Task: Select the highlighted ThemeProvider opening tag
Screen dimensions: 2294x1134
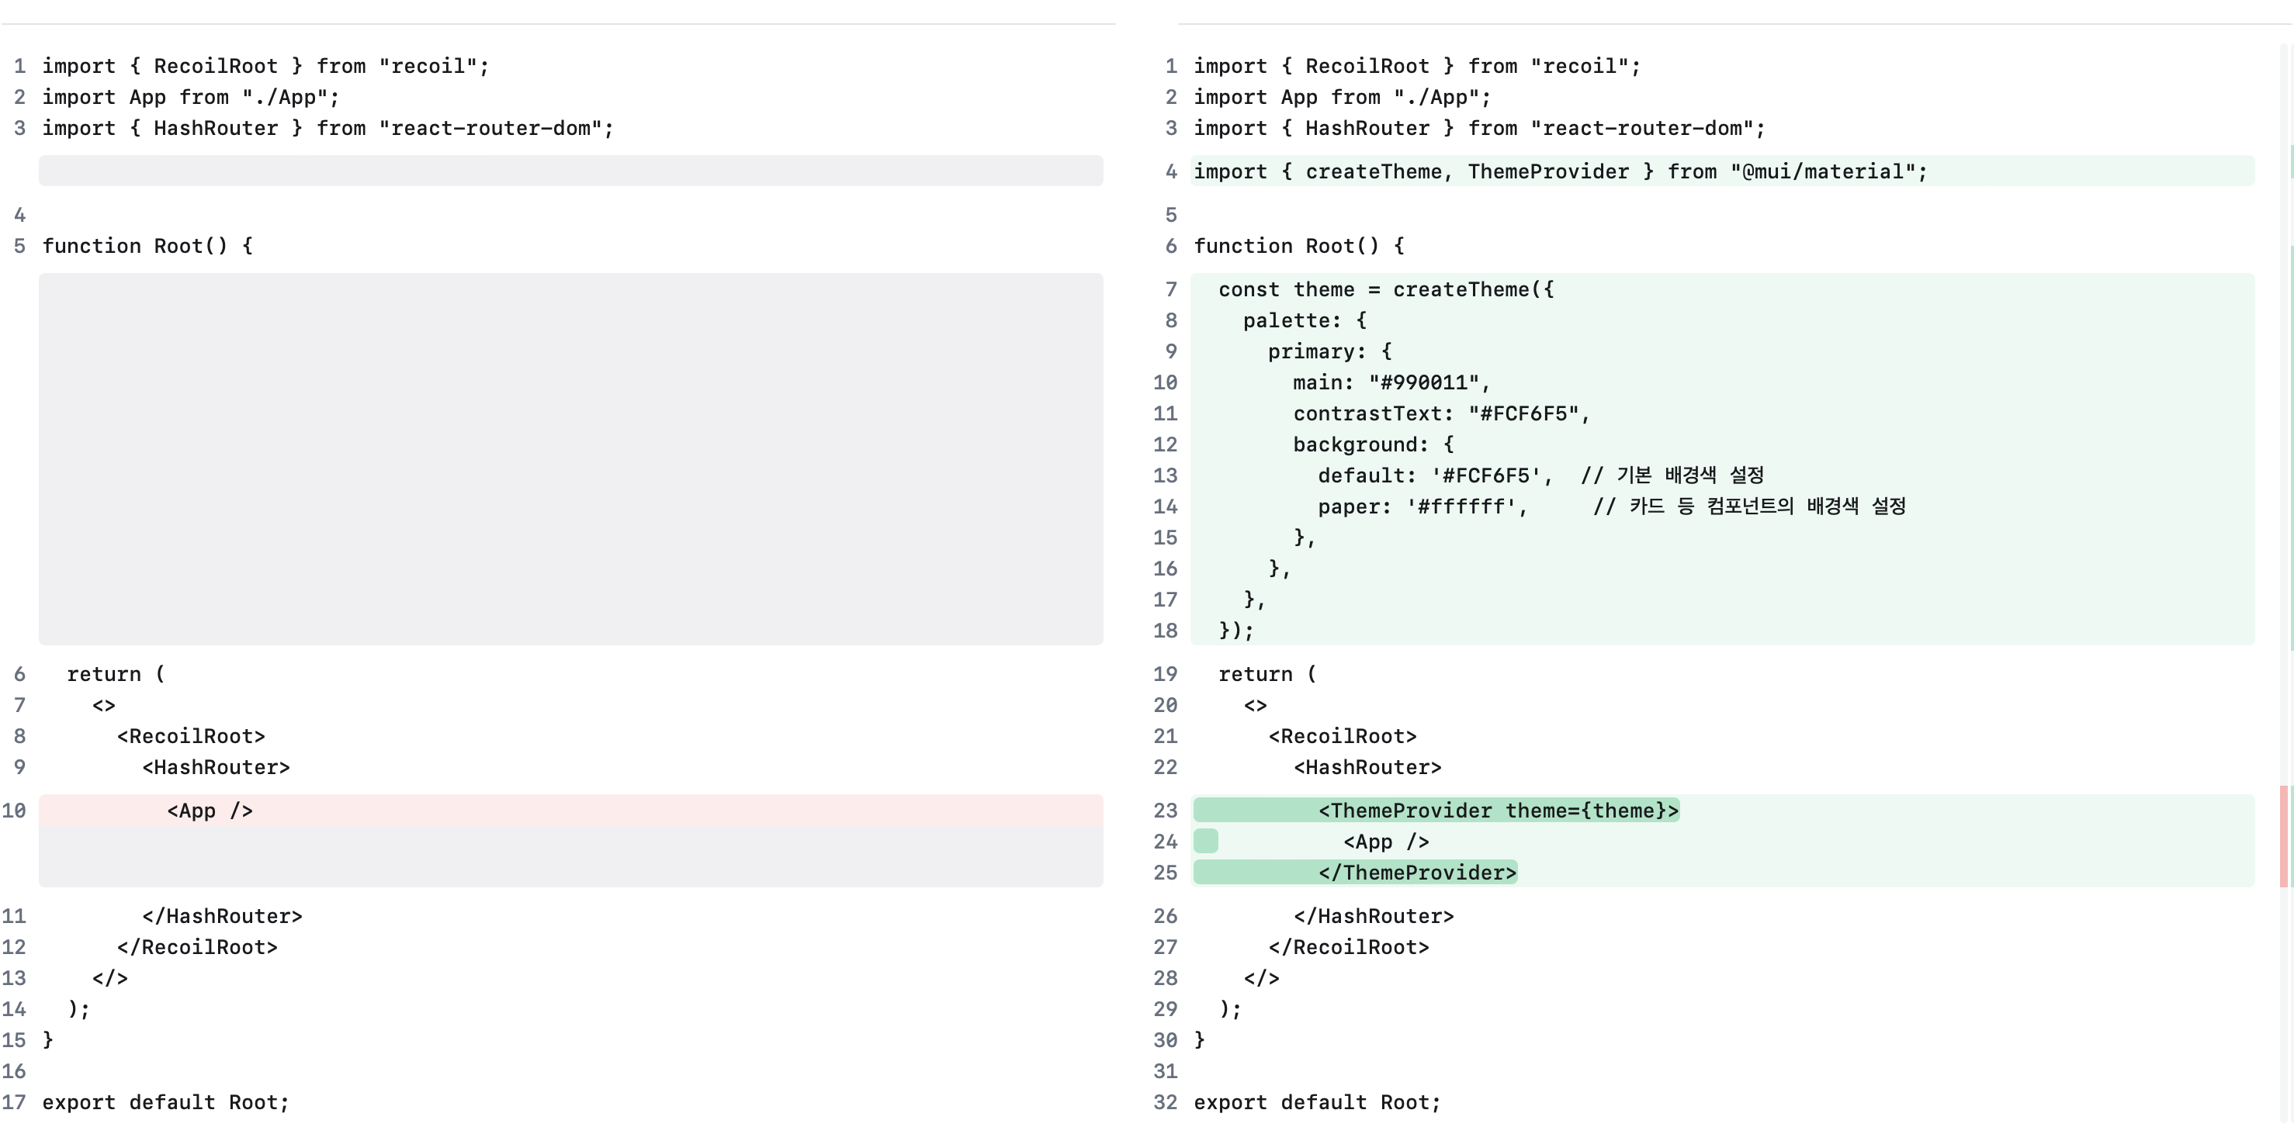Action: coord(1498,810)
